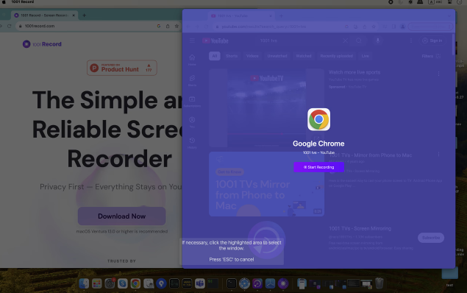Select the 1001 Record browser tab

coord(45,15)
